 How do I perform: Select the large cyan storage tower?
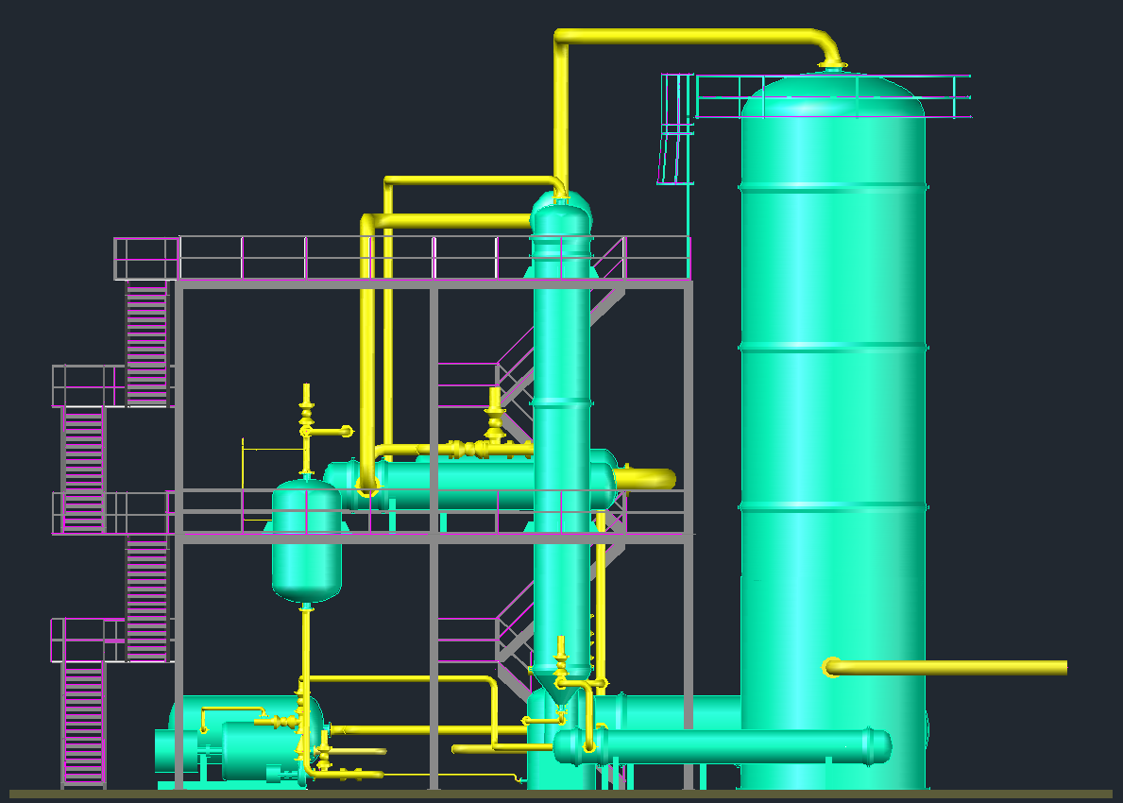click(x=833, y=430)
